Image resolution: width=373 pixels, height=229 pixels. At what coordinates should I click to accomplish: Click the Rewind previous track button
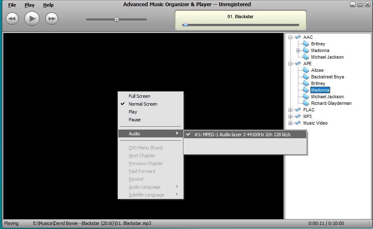[x=12, y=19]
